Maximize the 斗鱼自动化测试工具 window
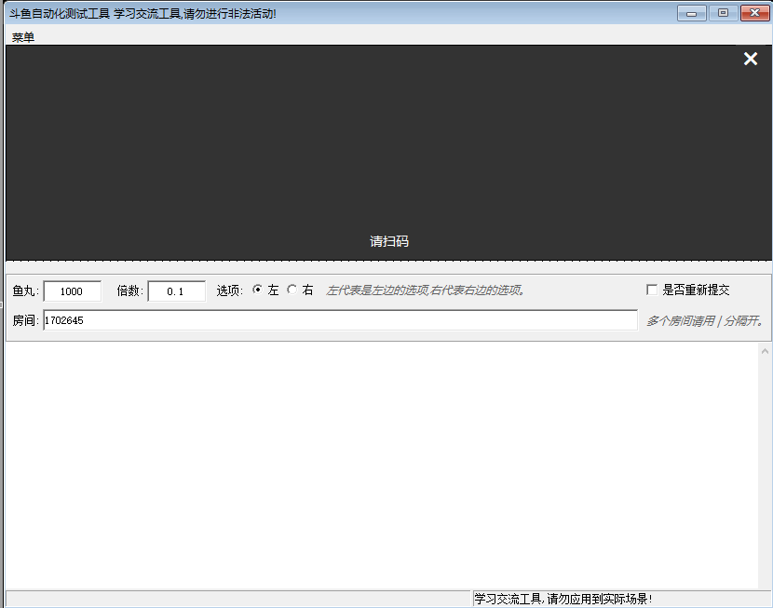773x608 pixels. 723,13
